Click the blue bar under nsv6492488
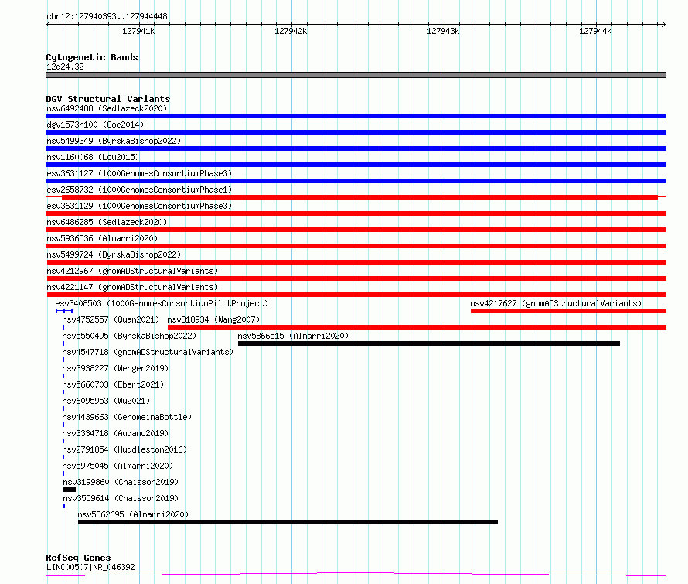This screenshot has height=584, width=688. [356, 116]
